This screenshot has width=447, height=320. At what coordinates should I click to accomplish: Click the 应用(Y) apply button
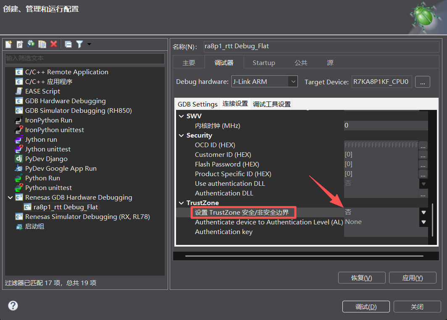coord(413,278)
